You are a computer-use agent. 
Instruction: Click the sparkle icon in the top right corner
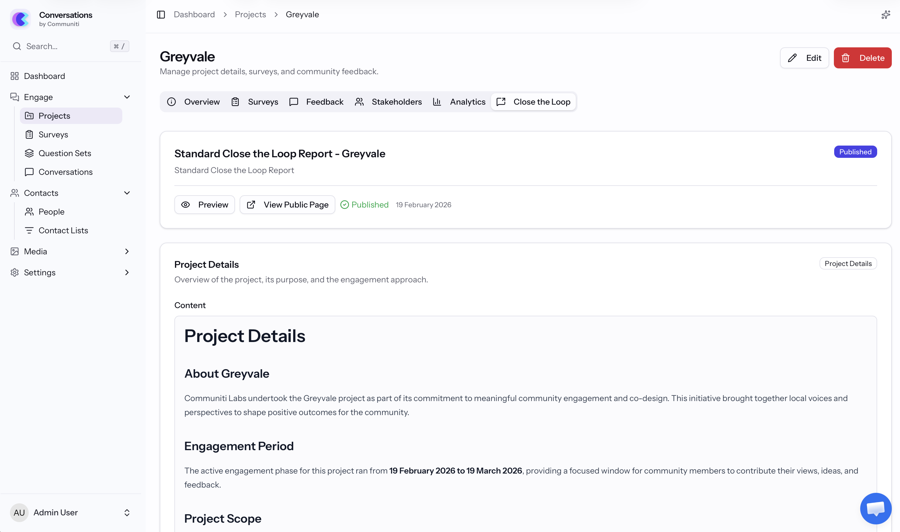coord(886,14)
